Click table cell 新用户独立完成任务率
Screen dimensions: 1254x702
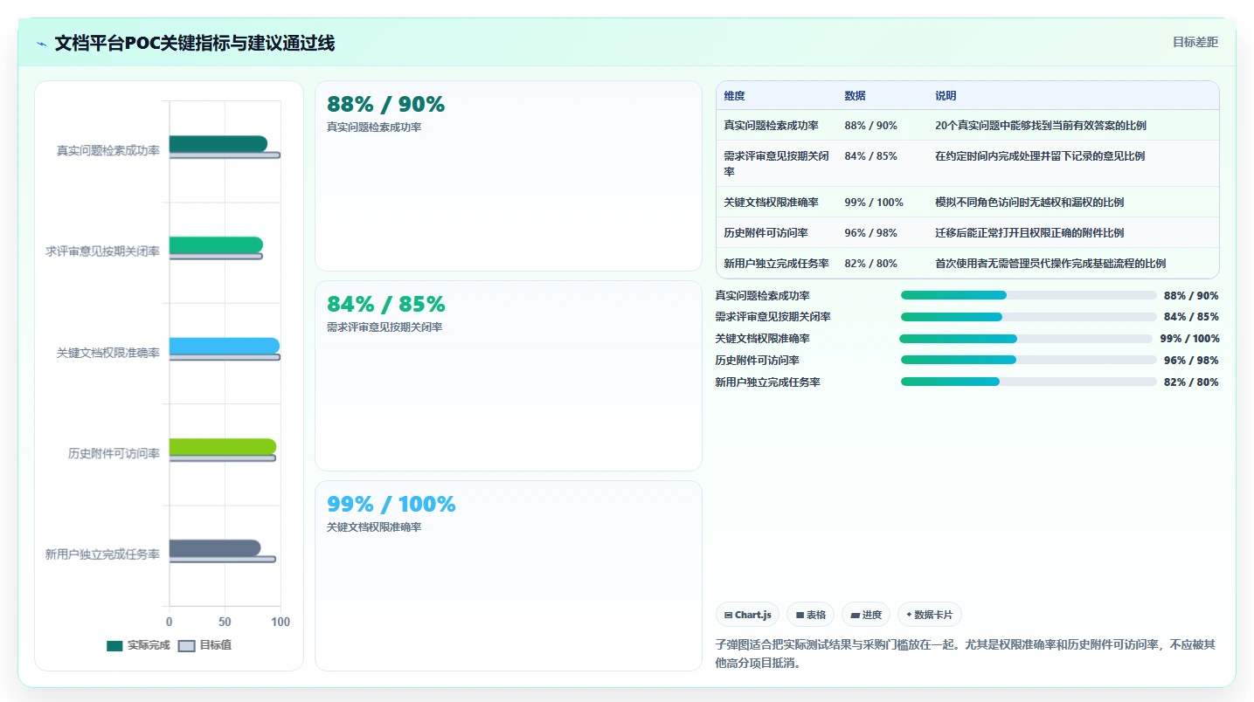pyautogui.click(x=776, y=264)
